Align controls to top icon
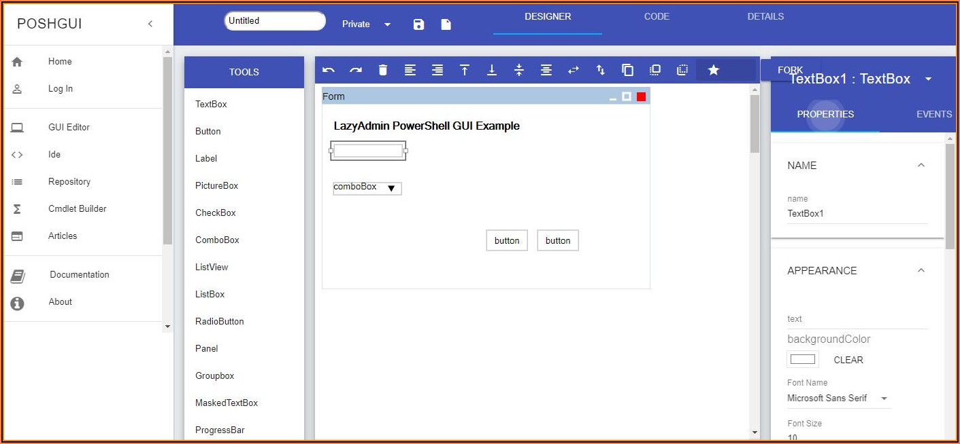 465,70
